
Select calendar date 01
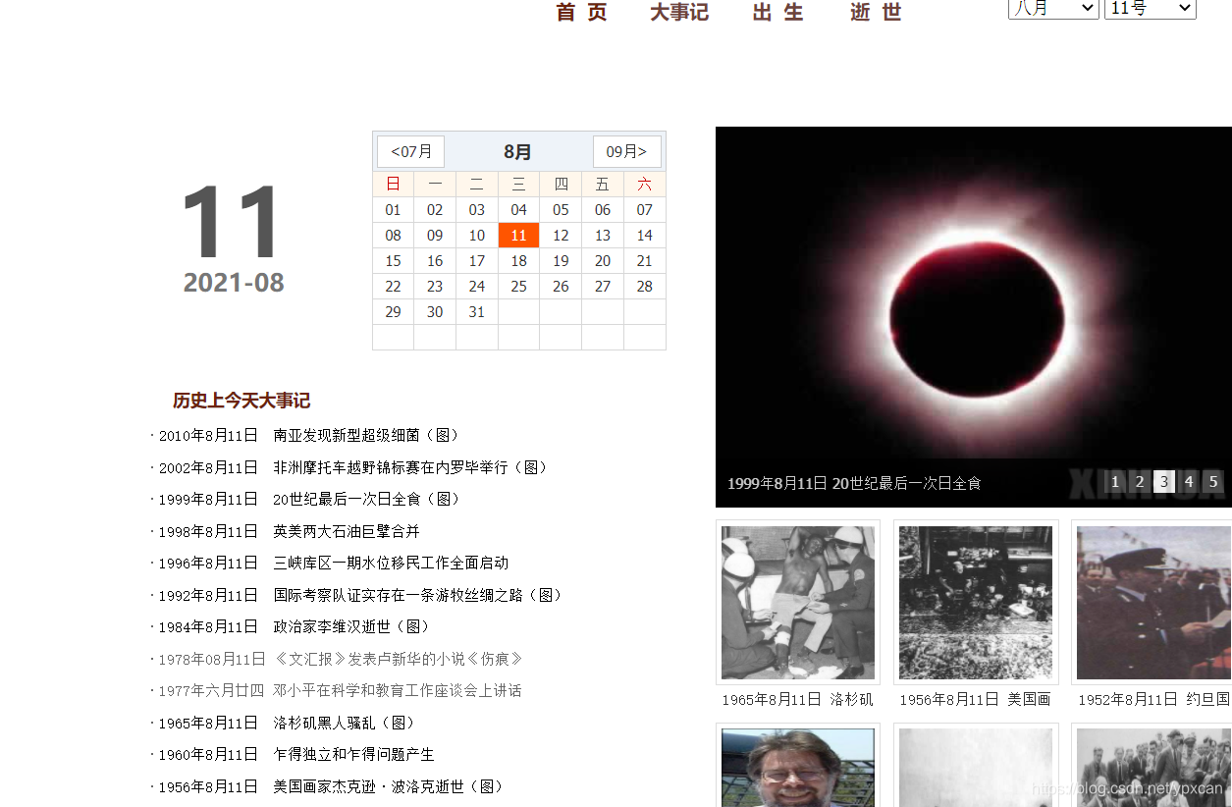pyautogui.click(x=393, y=209)
